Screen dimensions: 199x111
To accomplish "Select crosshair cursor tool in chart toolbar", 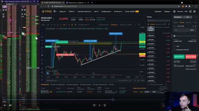I will [42, 29].
